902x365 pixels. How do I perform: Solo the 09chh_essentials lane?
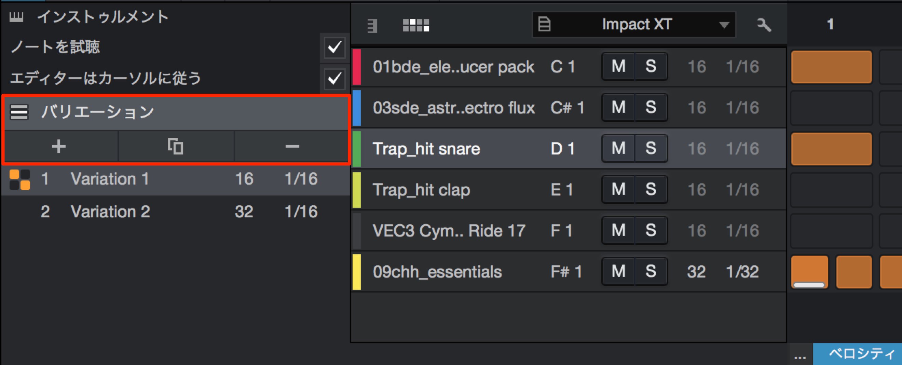coord(651,271)
